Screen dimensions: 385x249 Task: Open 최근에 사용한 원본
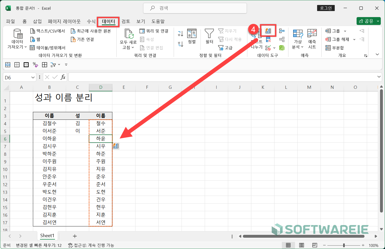click(91, 31)
